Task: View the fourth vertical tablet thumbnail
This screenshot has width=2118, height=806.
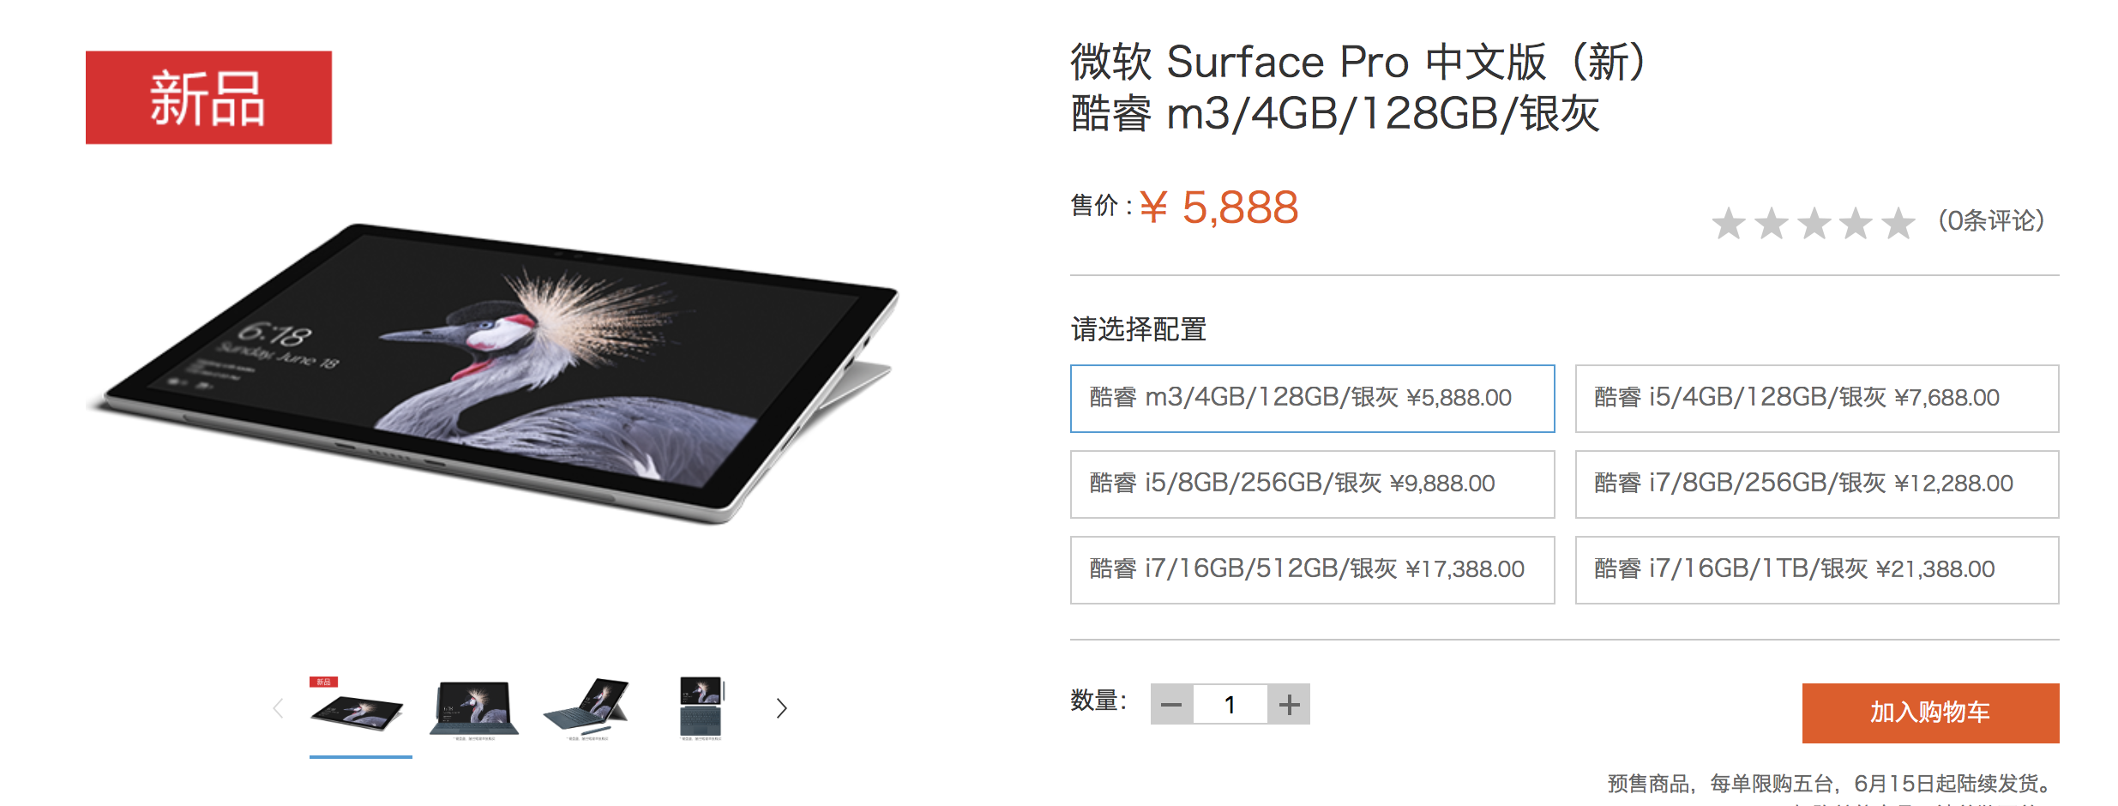Action: (701, 708)
